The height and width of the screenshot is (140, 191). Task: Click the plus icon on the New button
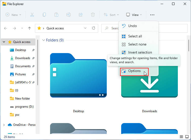(7, 15)
